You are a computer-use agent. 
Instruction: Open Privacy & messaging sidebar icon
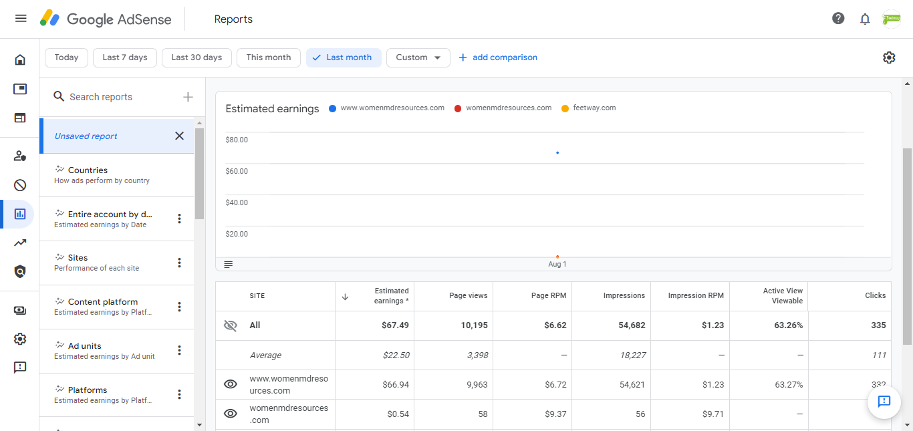pos(20,156)
